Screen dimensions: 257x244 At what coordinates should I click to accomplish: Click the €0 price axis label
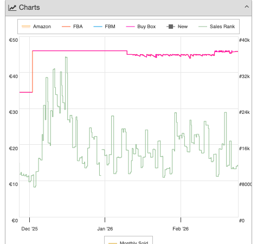point(15,221)
